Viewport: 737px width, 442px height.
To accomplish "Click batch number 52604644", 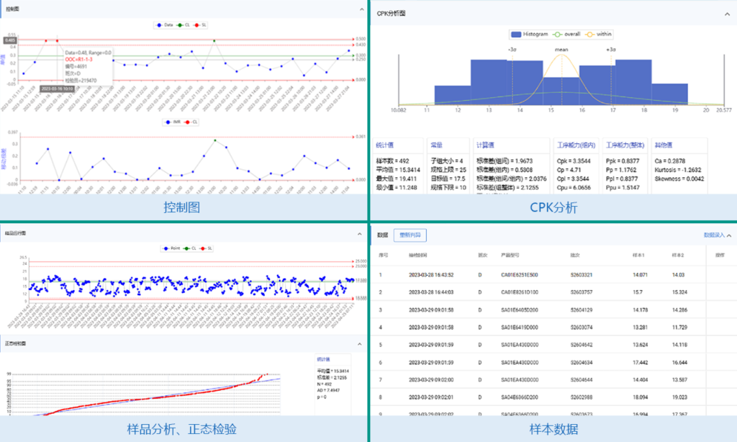I will pyautogui.click(x=582, y=379).
